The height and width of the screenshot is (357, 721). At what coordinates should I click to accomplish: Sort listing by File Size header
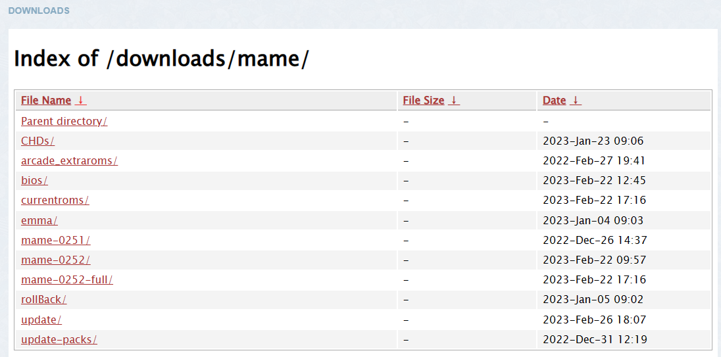[424, 101]
